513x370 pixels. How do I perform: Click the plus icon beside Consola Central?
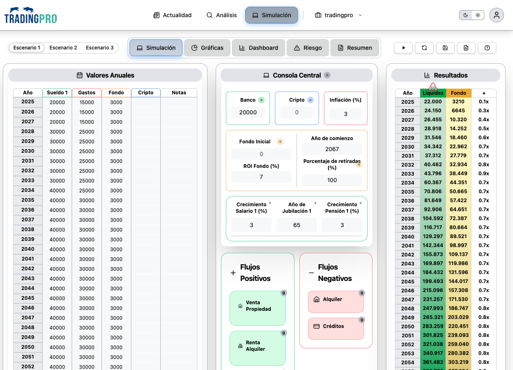(x=327, y=75)
